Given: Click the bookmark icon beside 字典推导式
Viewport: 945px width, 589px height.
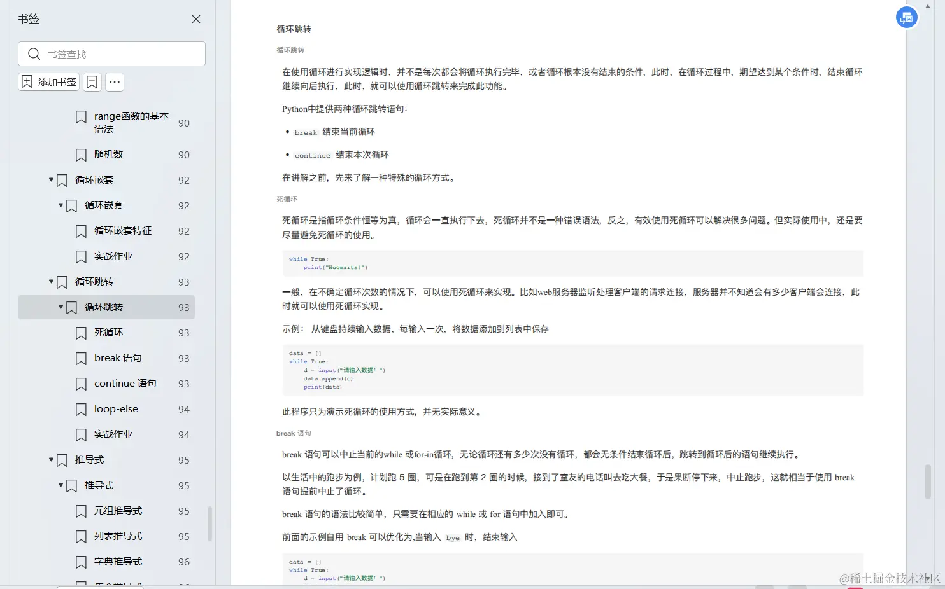Looking at the screenshot, I should [81, 562].
